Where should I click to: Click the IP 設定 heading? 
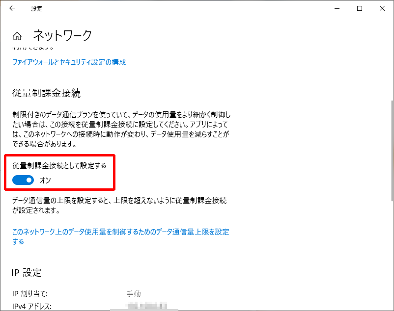point(27,273)
